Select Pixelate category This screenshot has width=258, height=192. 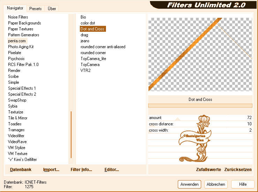click(x=15, y=53)
